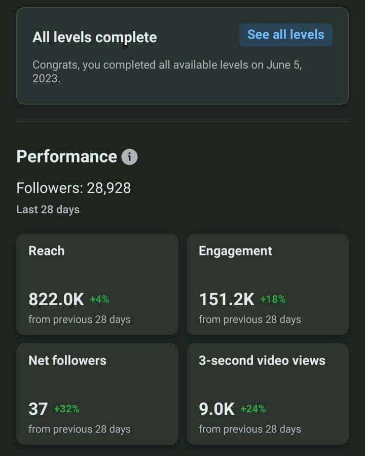
Task: Select the Last 28 days label
Action: click(48, 210)
